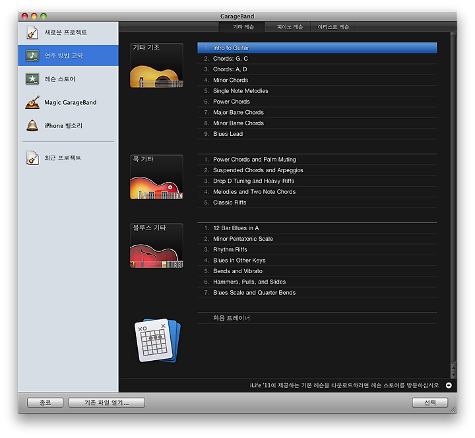Select the 블루스 기타 red guitar thumbnail
The height and width of the screenshot is (438, 475).
coord(156,245)
